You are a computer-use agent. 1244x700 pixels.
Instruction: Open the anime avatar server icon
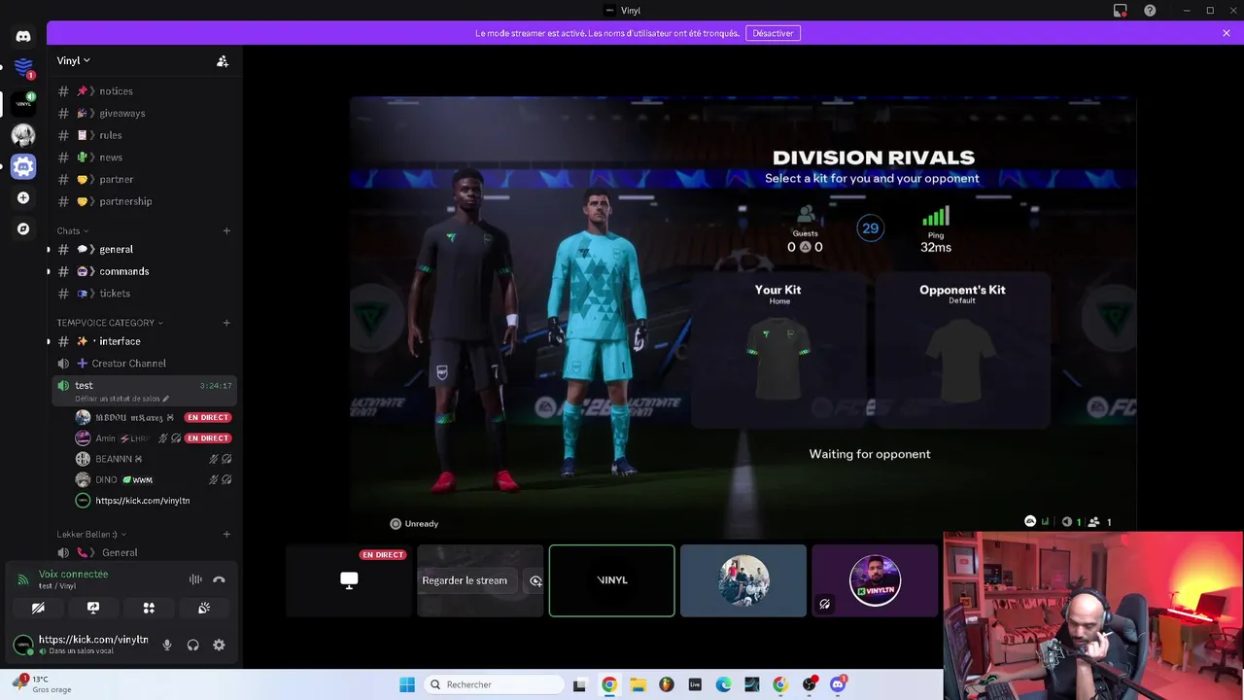pyautogui.click(x=23, y=135)
